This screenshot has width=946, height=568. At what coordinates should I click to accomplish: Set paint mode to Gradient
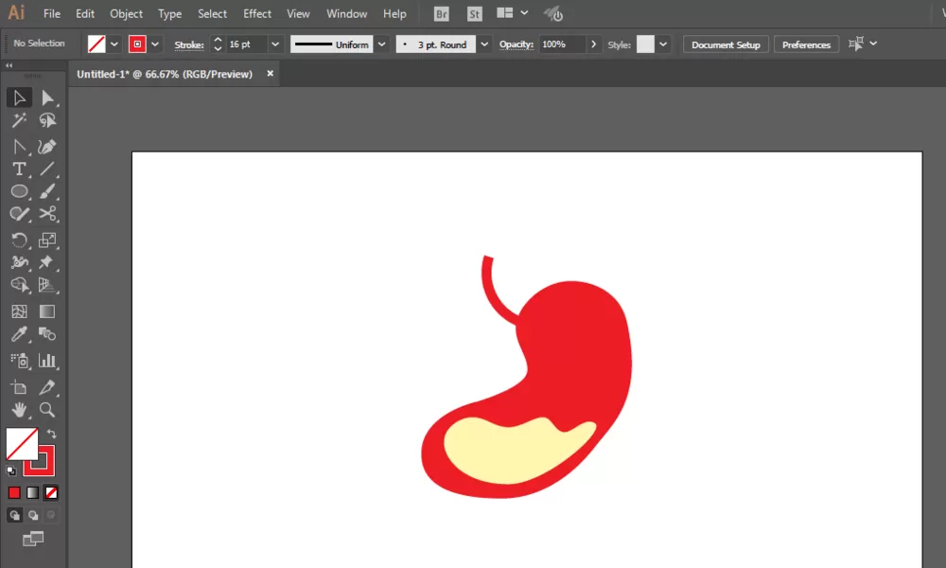32,492
